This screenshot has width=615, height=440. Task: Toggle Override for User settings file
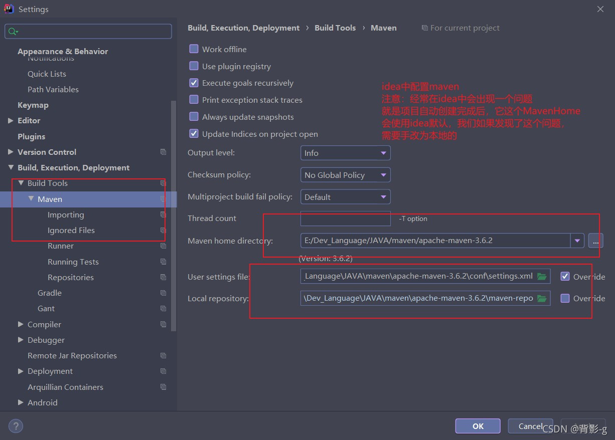pyautogui.click(x=565, y=276)
